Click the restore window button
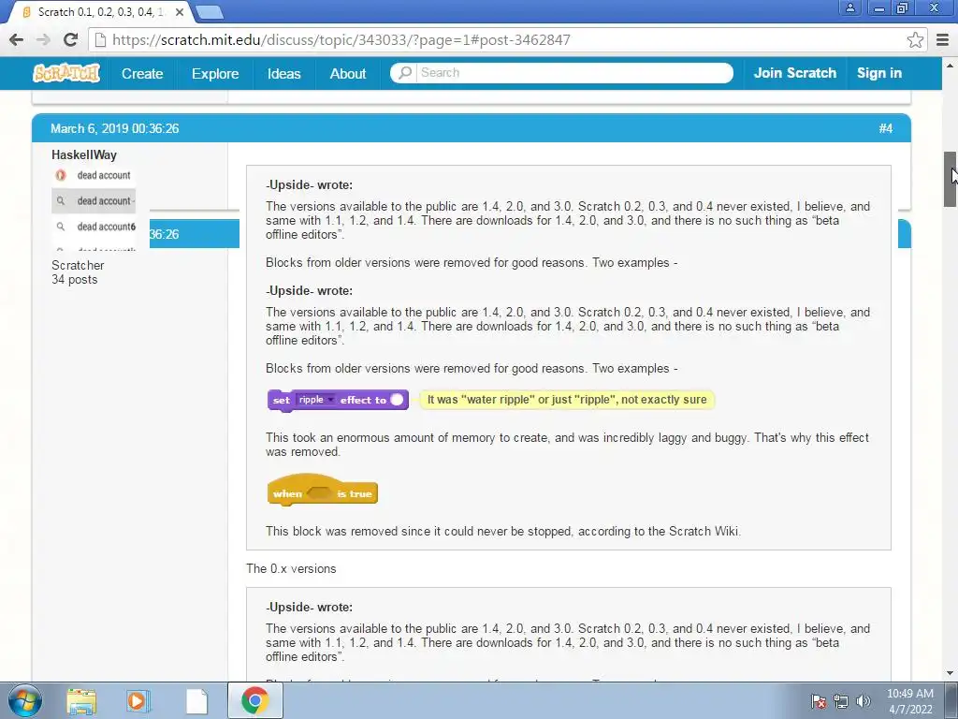The image size is (958, 719). pos(903,7)
